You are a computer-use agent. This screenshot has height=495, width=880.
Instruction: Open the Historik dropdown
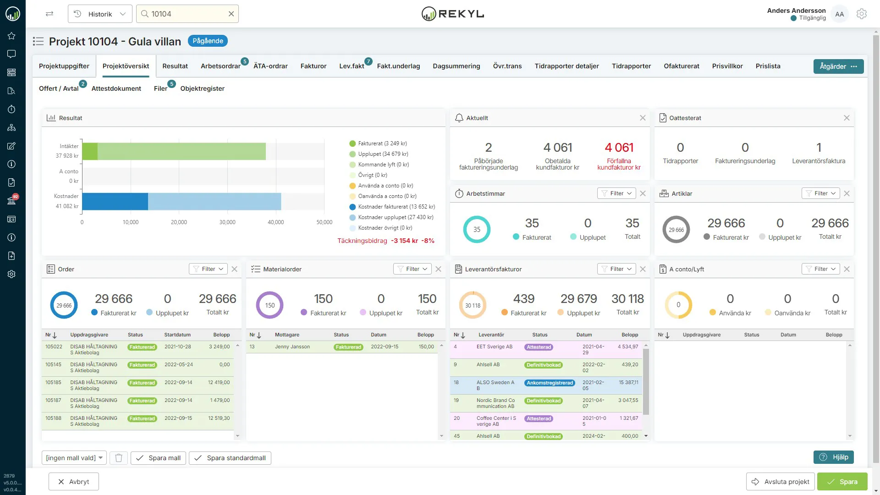point(100,14)
